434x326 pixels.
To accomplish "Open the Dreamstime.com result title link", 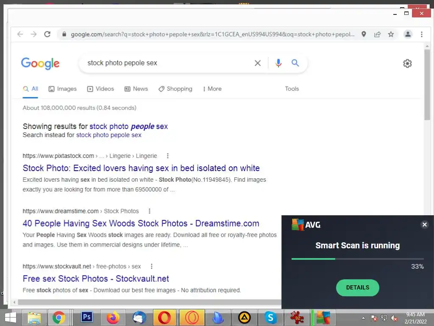I will [x=141, y=223].
